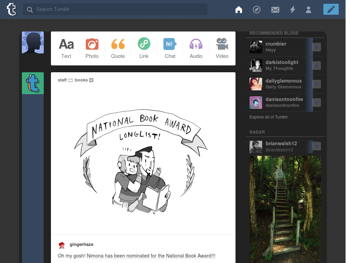
Task: Click the Radar heading
Action: (x=257, y=132)
